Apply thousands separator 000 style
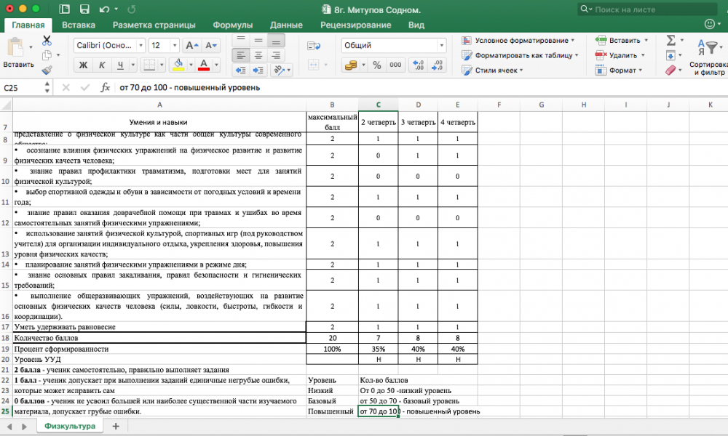Screen dimensions: 728x436 (x=395, y=65)
